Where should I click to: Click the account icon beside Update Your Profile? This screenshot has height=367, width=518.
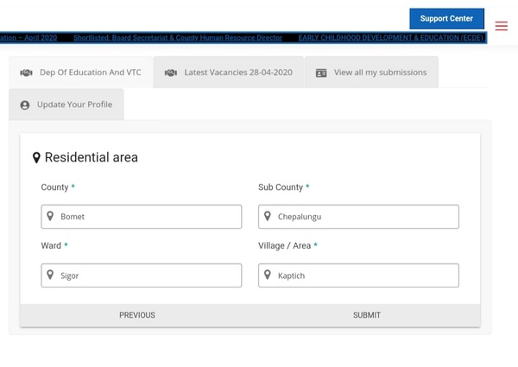pos(25,105)
